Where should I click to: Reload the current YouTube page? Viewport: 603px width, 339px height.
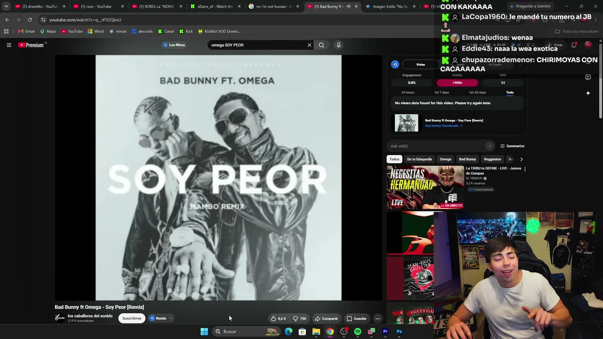click(30, 20)
